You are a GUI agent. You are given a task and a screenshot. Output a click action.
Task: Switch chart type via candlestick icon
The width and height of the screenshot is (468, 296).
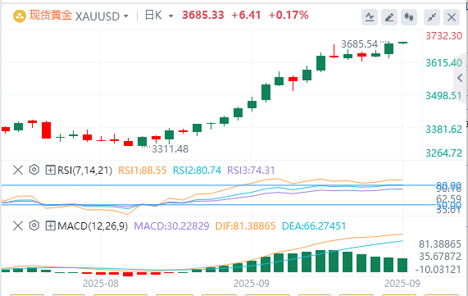tap(409, 17)
